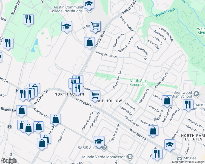This screenshot has height=164, width=205.
Task: Click the restaurant marker at bottom right
Action: pos(157,155)
